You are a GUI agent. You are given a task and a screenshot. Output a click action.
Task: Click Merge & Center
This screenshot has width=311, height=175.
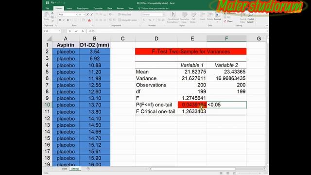tap(128, 20)
